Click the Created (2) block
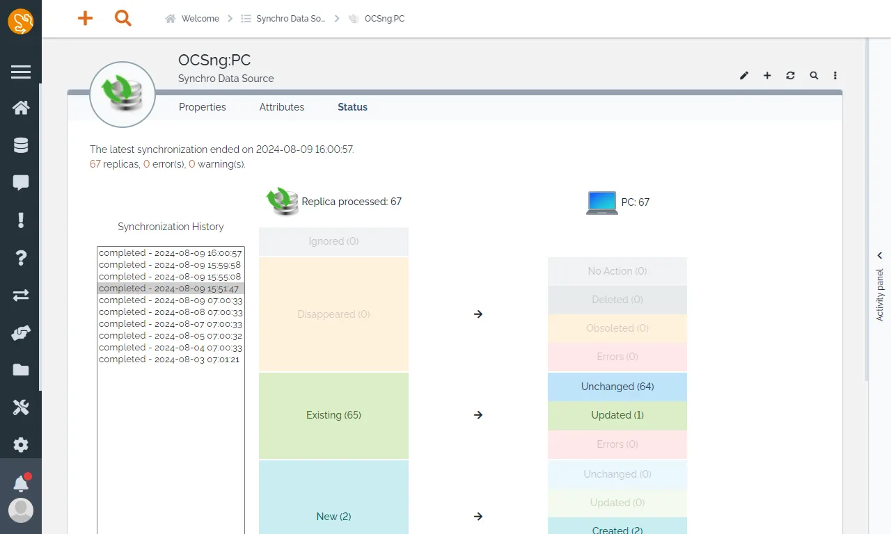 [617, 526]
